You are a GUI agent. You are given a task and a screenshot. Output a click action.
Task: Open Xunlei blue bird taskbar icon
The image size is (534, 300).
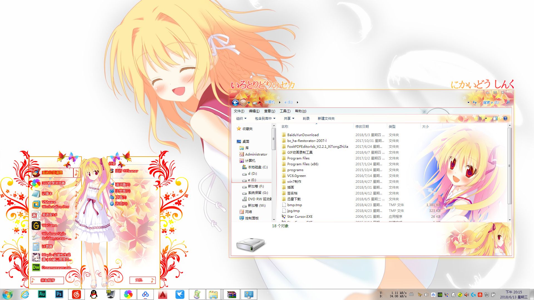(x=180, y=294)
